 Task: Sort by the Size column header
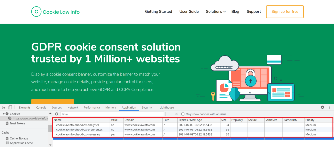tap(225, 120)
